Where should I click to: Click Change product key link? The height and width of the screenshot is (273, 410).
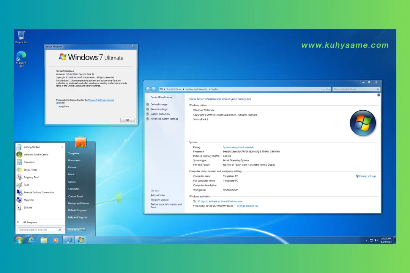[248, 206]
